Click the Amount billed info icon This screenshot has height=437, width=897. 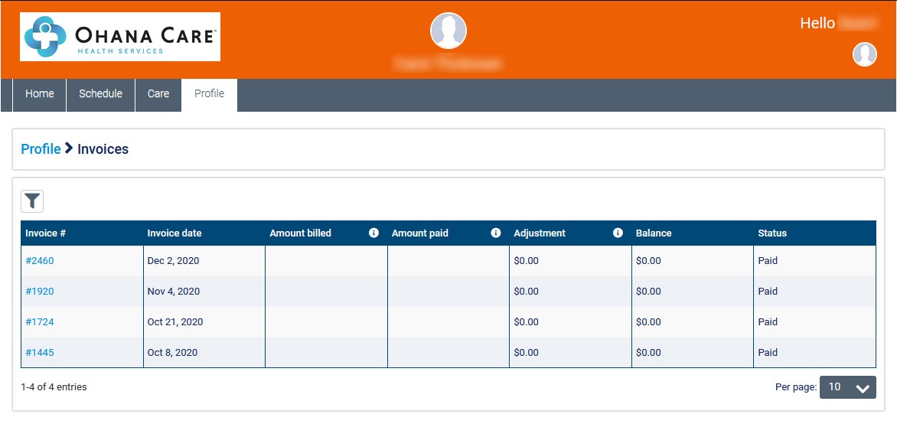coord(373,233)
